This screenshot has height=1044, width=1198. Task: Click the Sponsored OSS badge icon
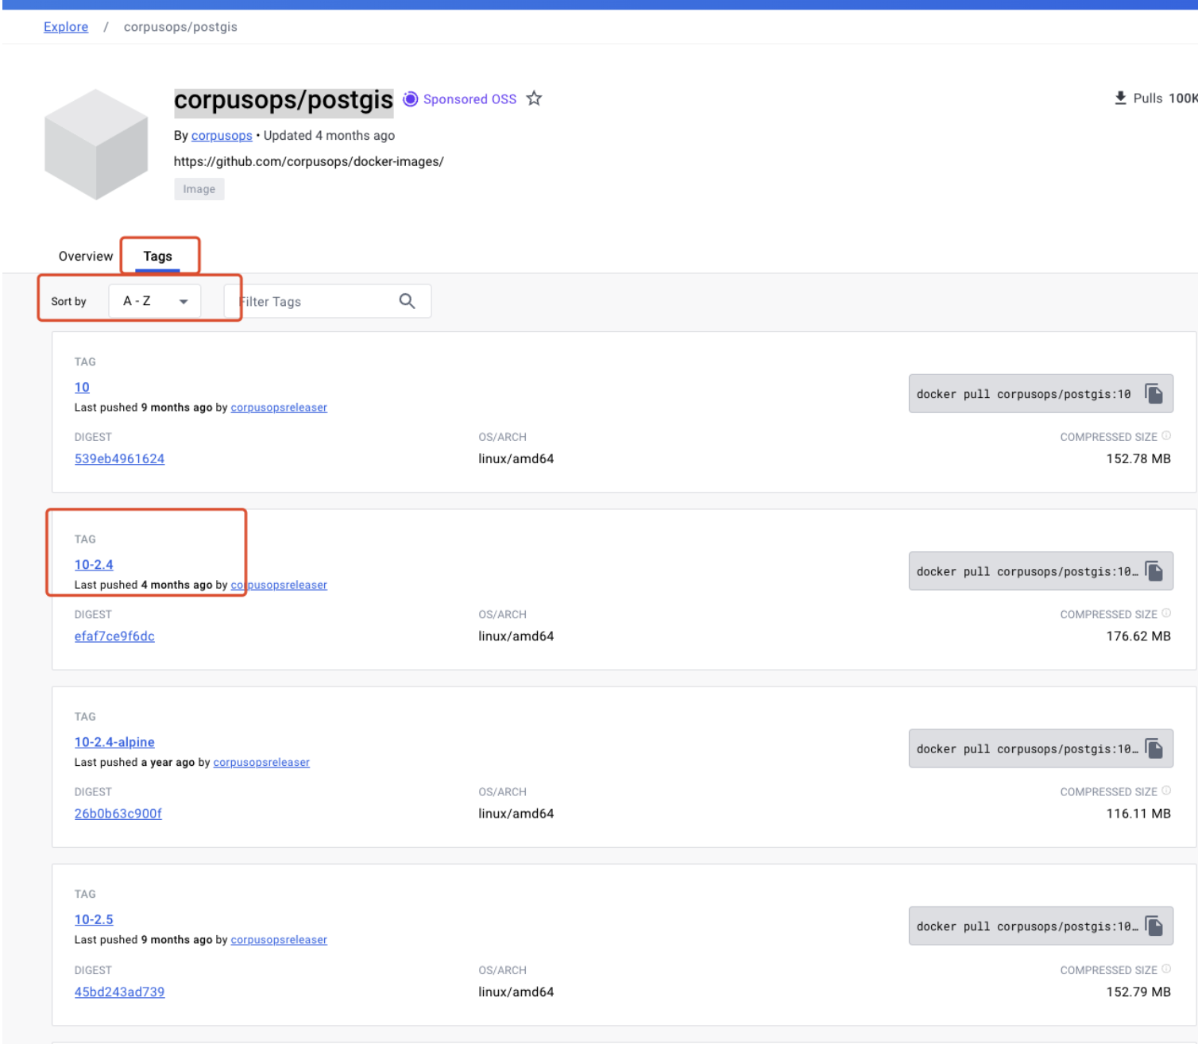pos(410,99)
